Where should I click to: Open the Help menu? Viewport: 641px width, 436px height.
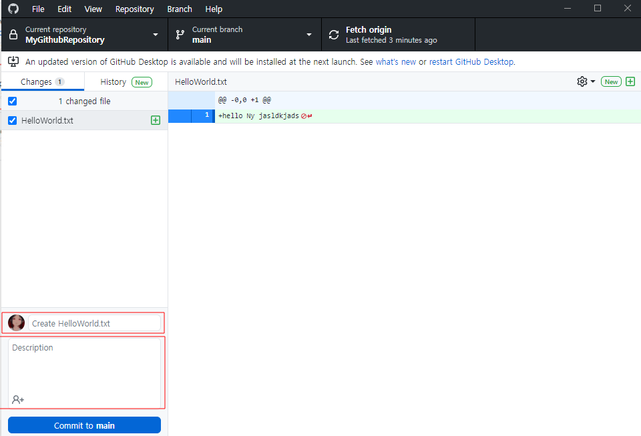(x=214, y=9)
